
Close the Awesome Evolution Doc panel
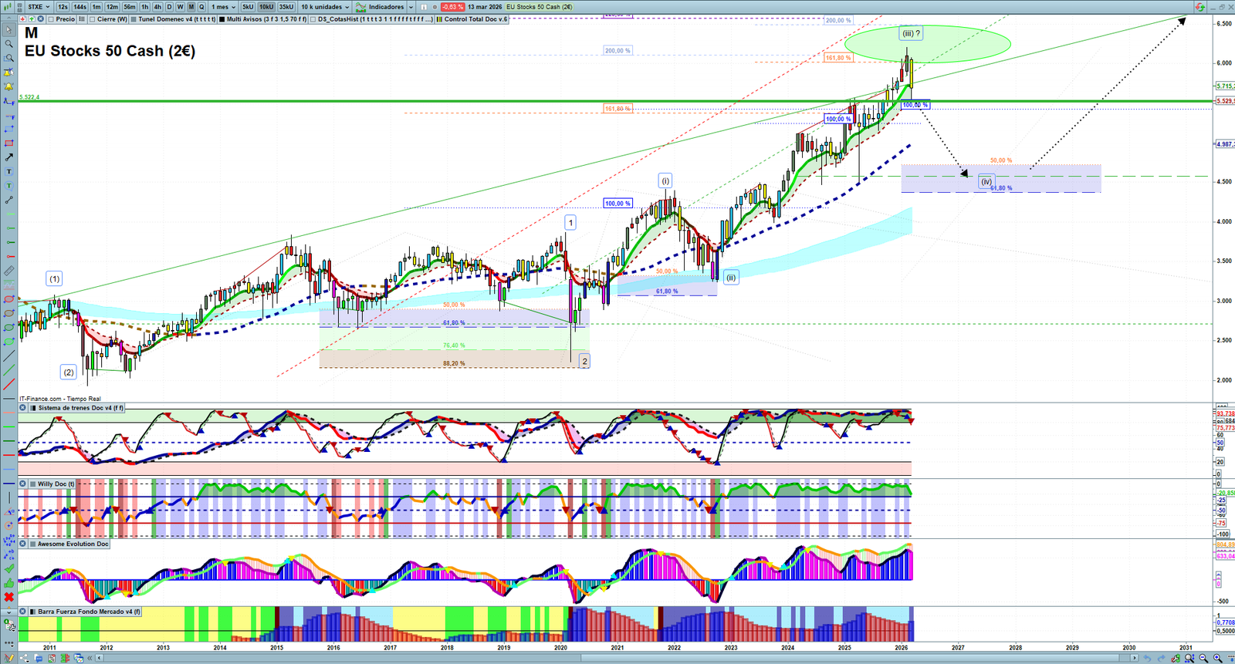coord(23,544)
